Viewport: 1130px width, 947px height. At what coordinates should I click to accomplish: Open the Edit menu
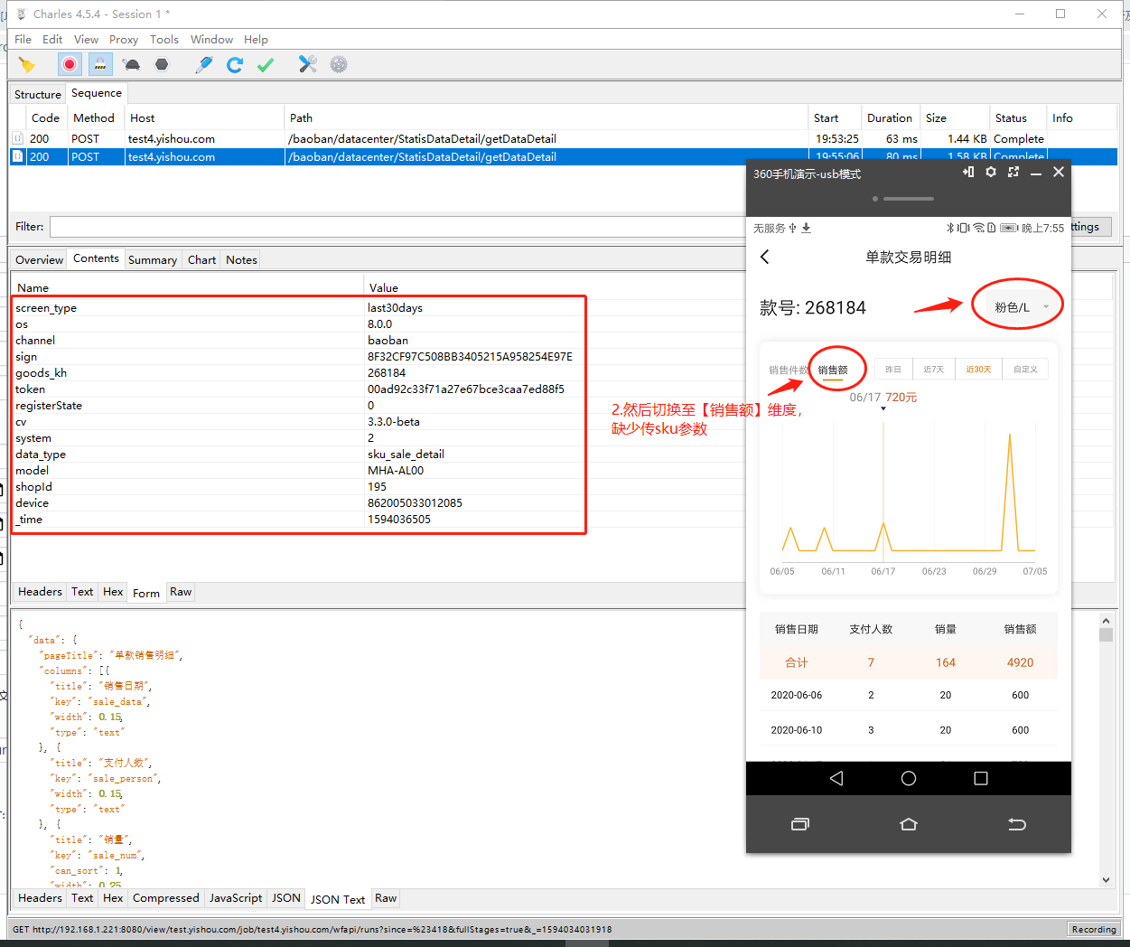52,40
